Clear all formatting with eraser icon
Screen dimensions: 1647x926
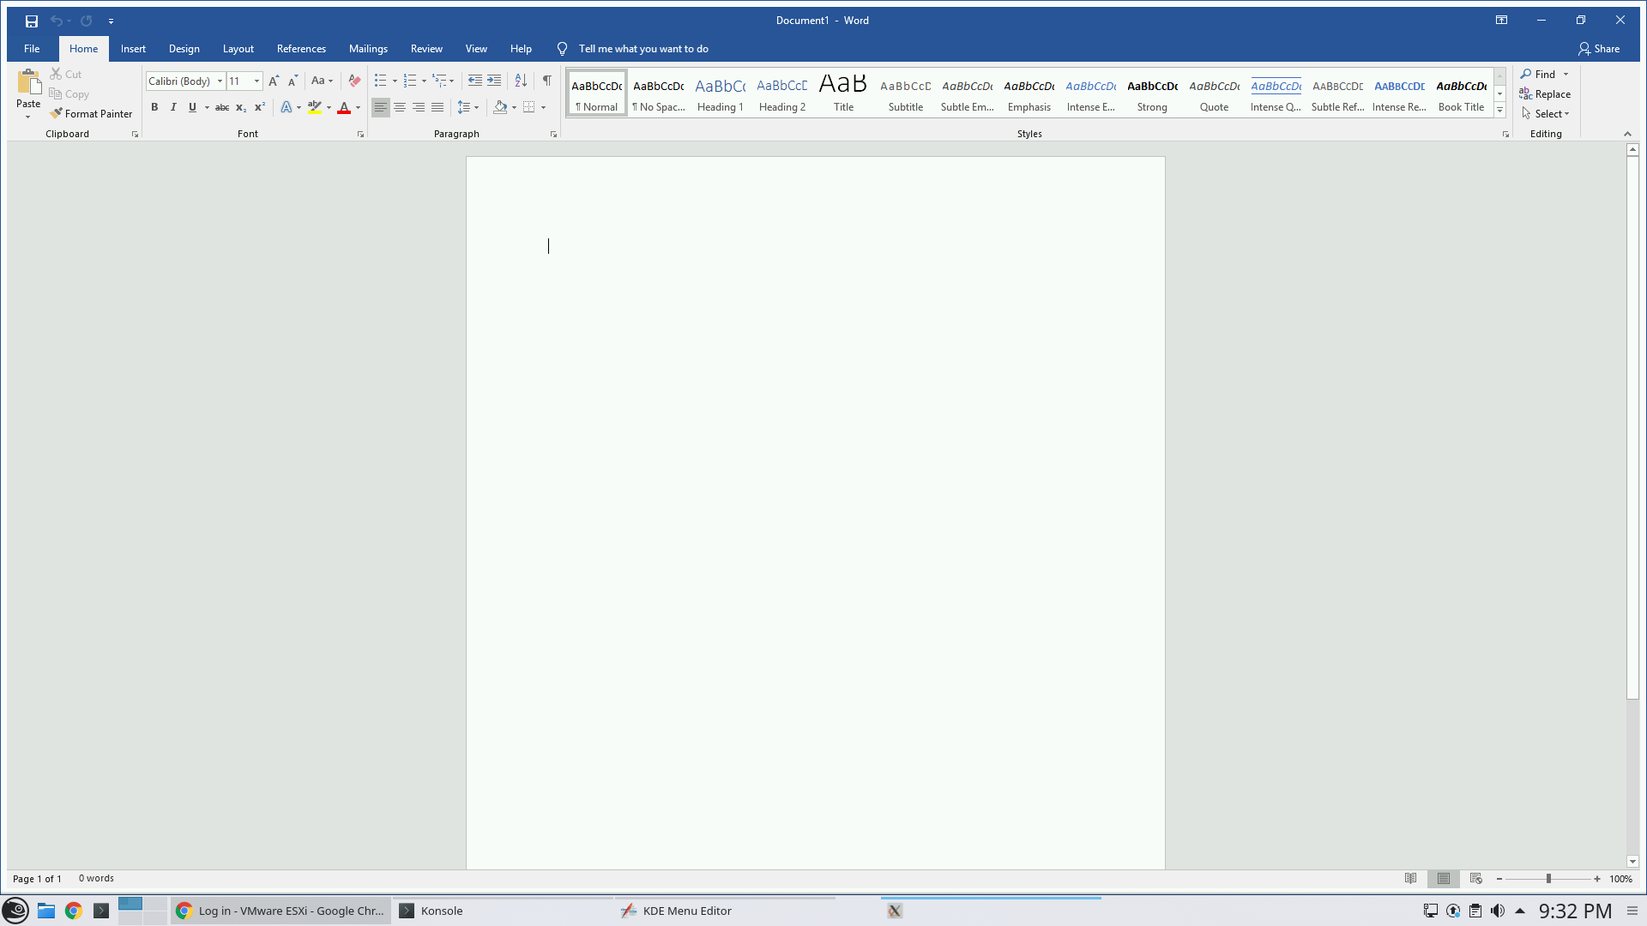point(354,81)
